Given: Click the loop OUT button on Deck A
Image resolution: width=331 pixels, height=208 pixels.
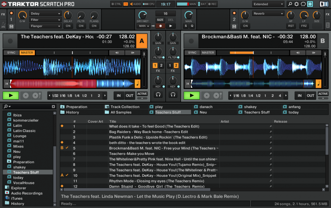Looking at the screenshot, I should tap(130, 96).
